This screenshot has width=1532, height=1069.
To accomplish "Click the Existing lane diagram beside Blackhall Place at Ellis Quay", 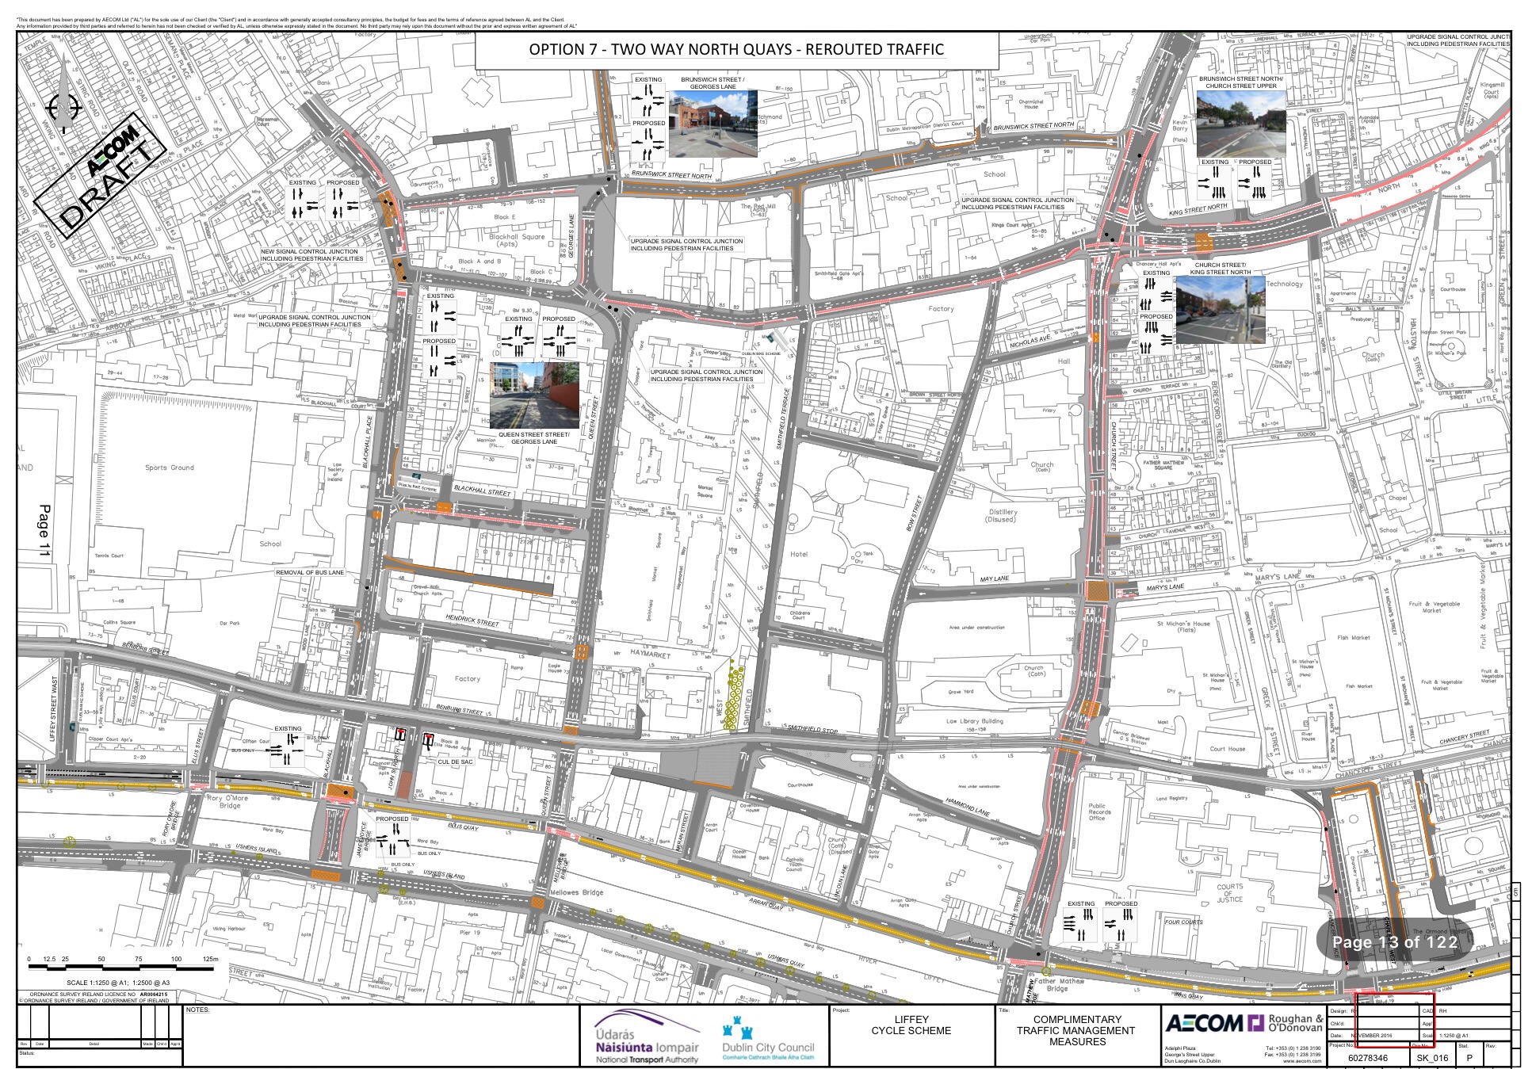I will click(288, 750).
